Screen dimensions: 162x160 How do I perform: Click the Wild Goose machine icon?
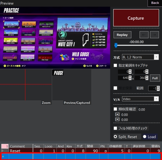click(64, 57)
